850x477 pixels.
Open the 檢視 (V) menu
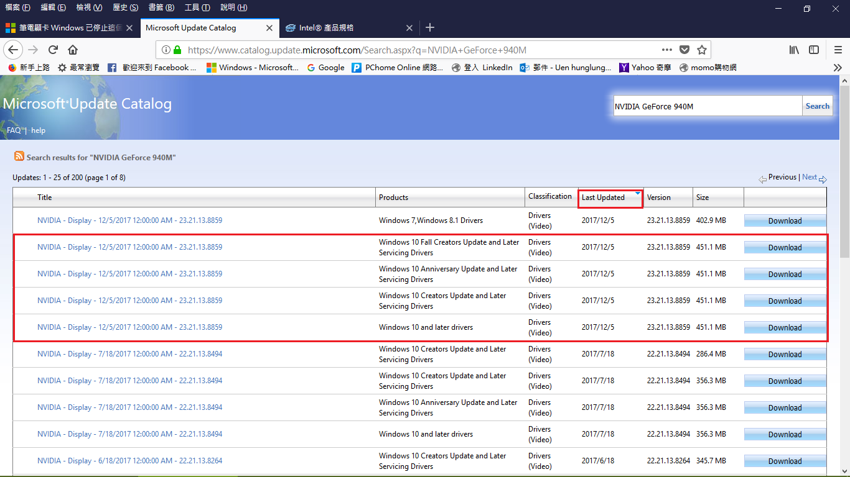coord(89,7)
